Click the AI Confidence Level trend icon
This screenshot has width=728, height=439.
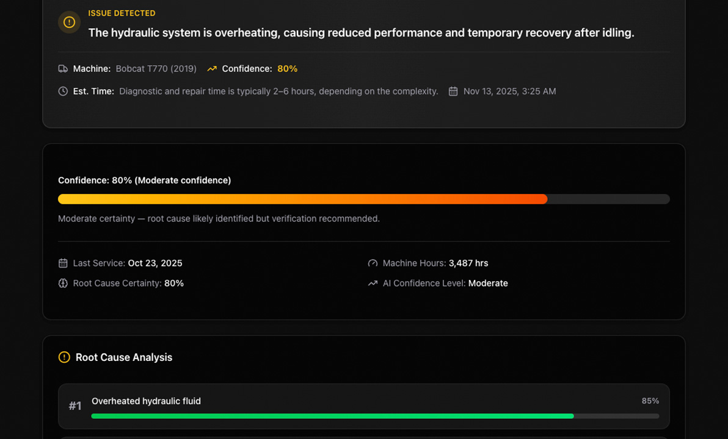[373, 283]
